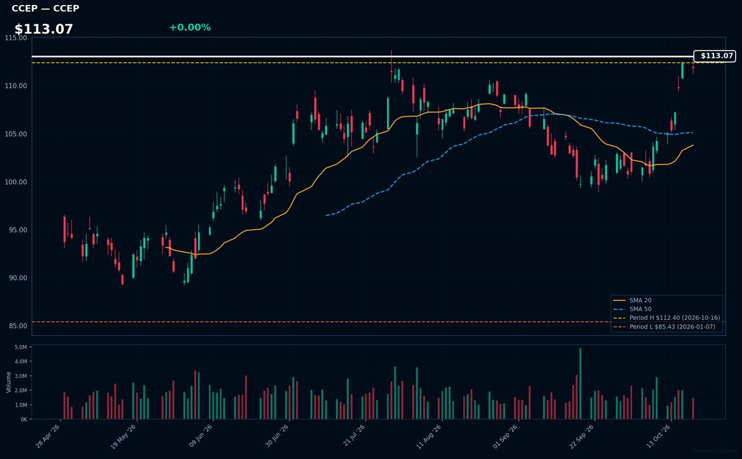The width and height of the screenshot is (742, 459).
Task: Click the 105.00 price axis label
Action: [17, 134]
